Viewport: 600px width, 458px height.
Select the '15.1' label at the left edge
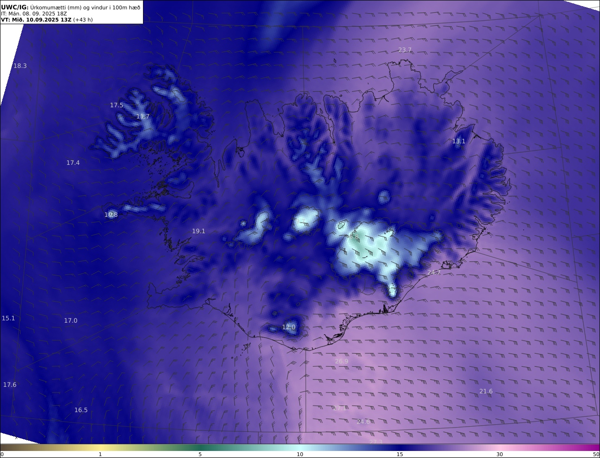click(8, 318)
